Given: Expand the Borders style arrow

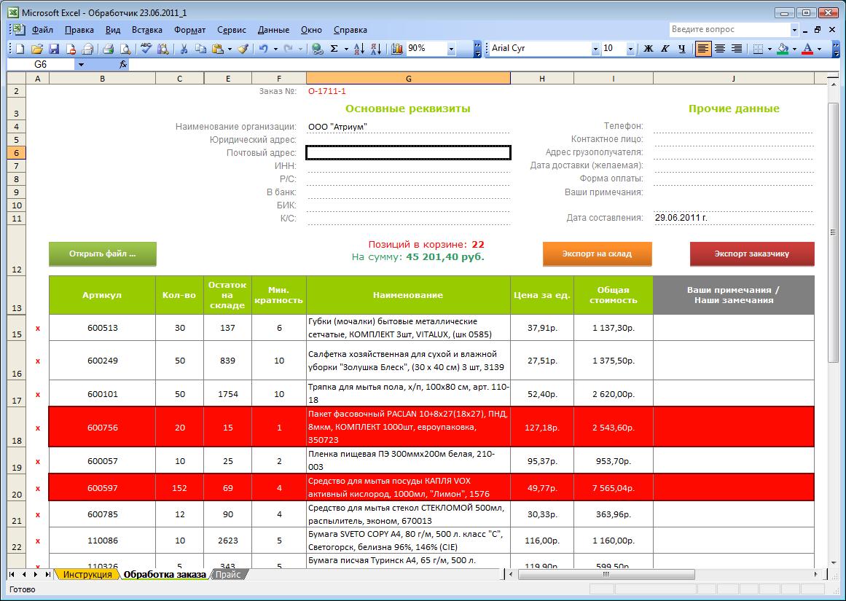Looking at the screenshot, I should coord(770,49).
